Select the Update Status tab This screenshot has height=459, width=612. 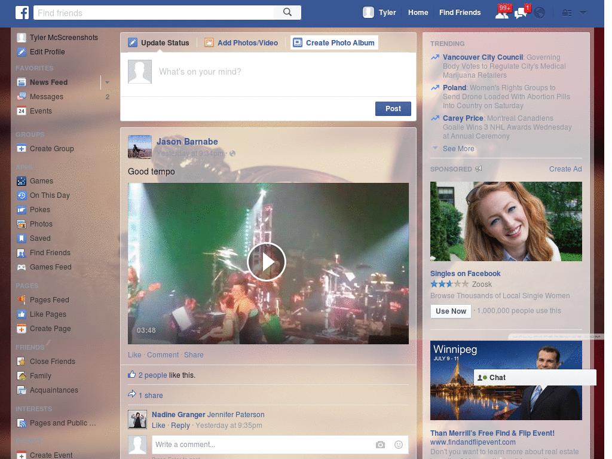[x=158, y=42]
